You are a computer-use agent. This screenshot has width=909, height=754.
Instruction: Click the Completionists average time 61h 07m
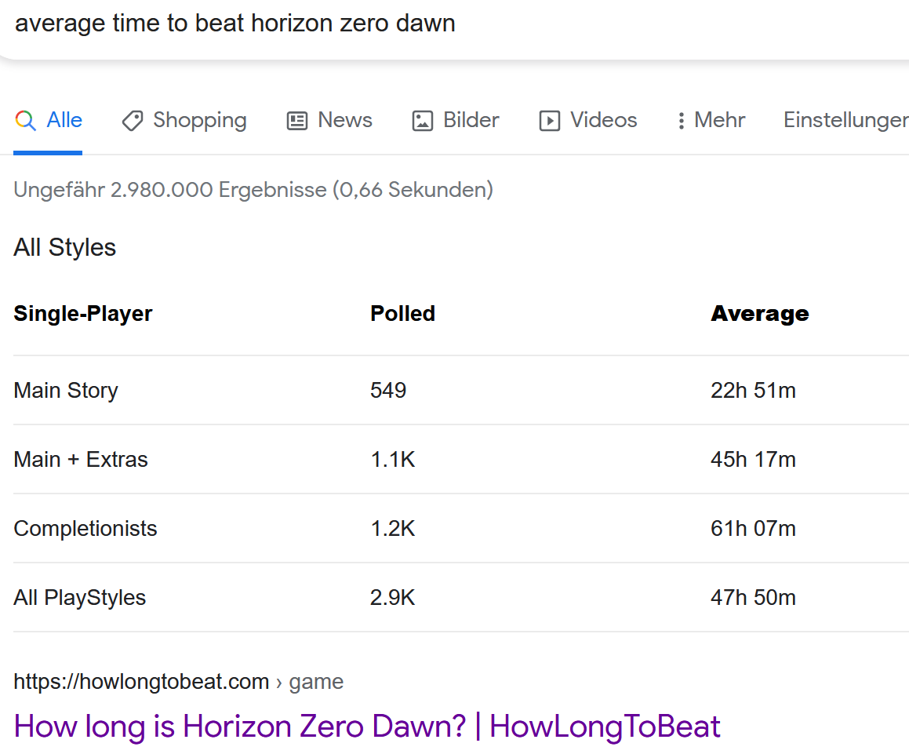click(x=753, y=529)
